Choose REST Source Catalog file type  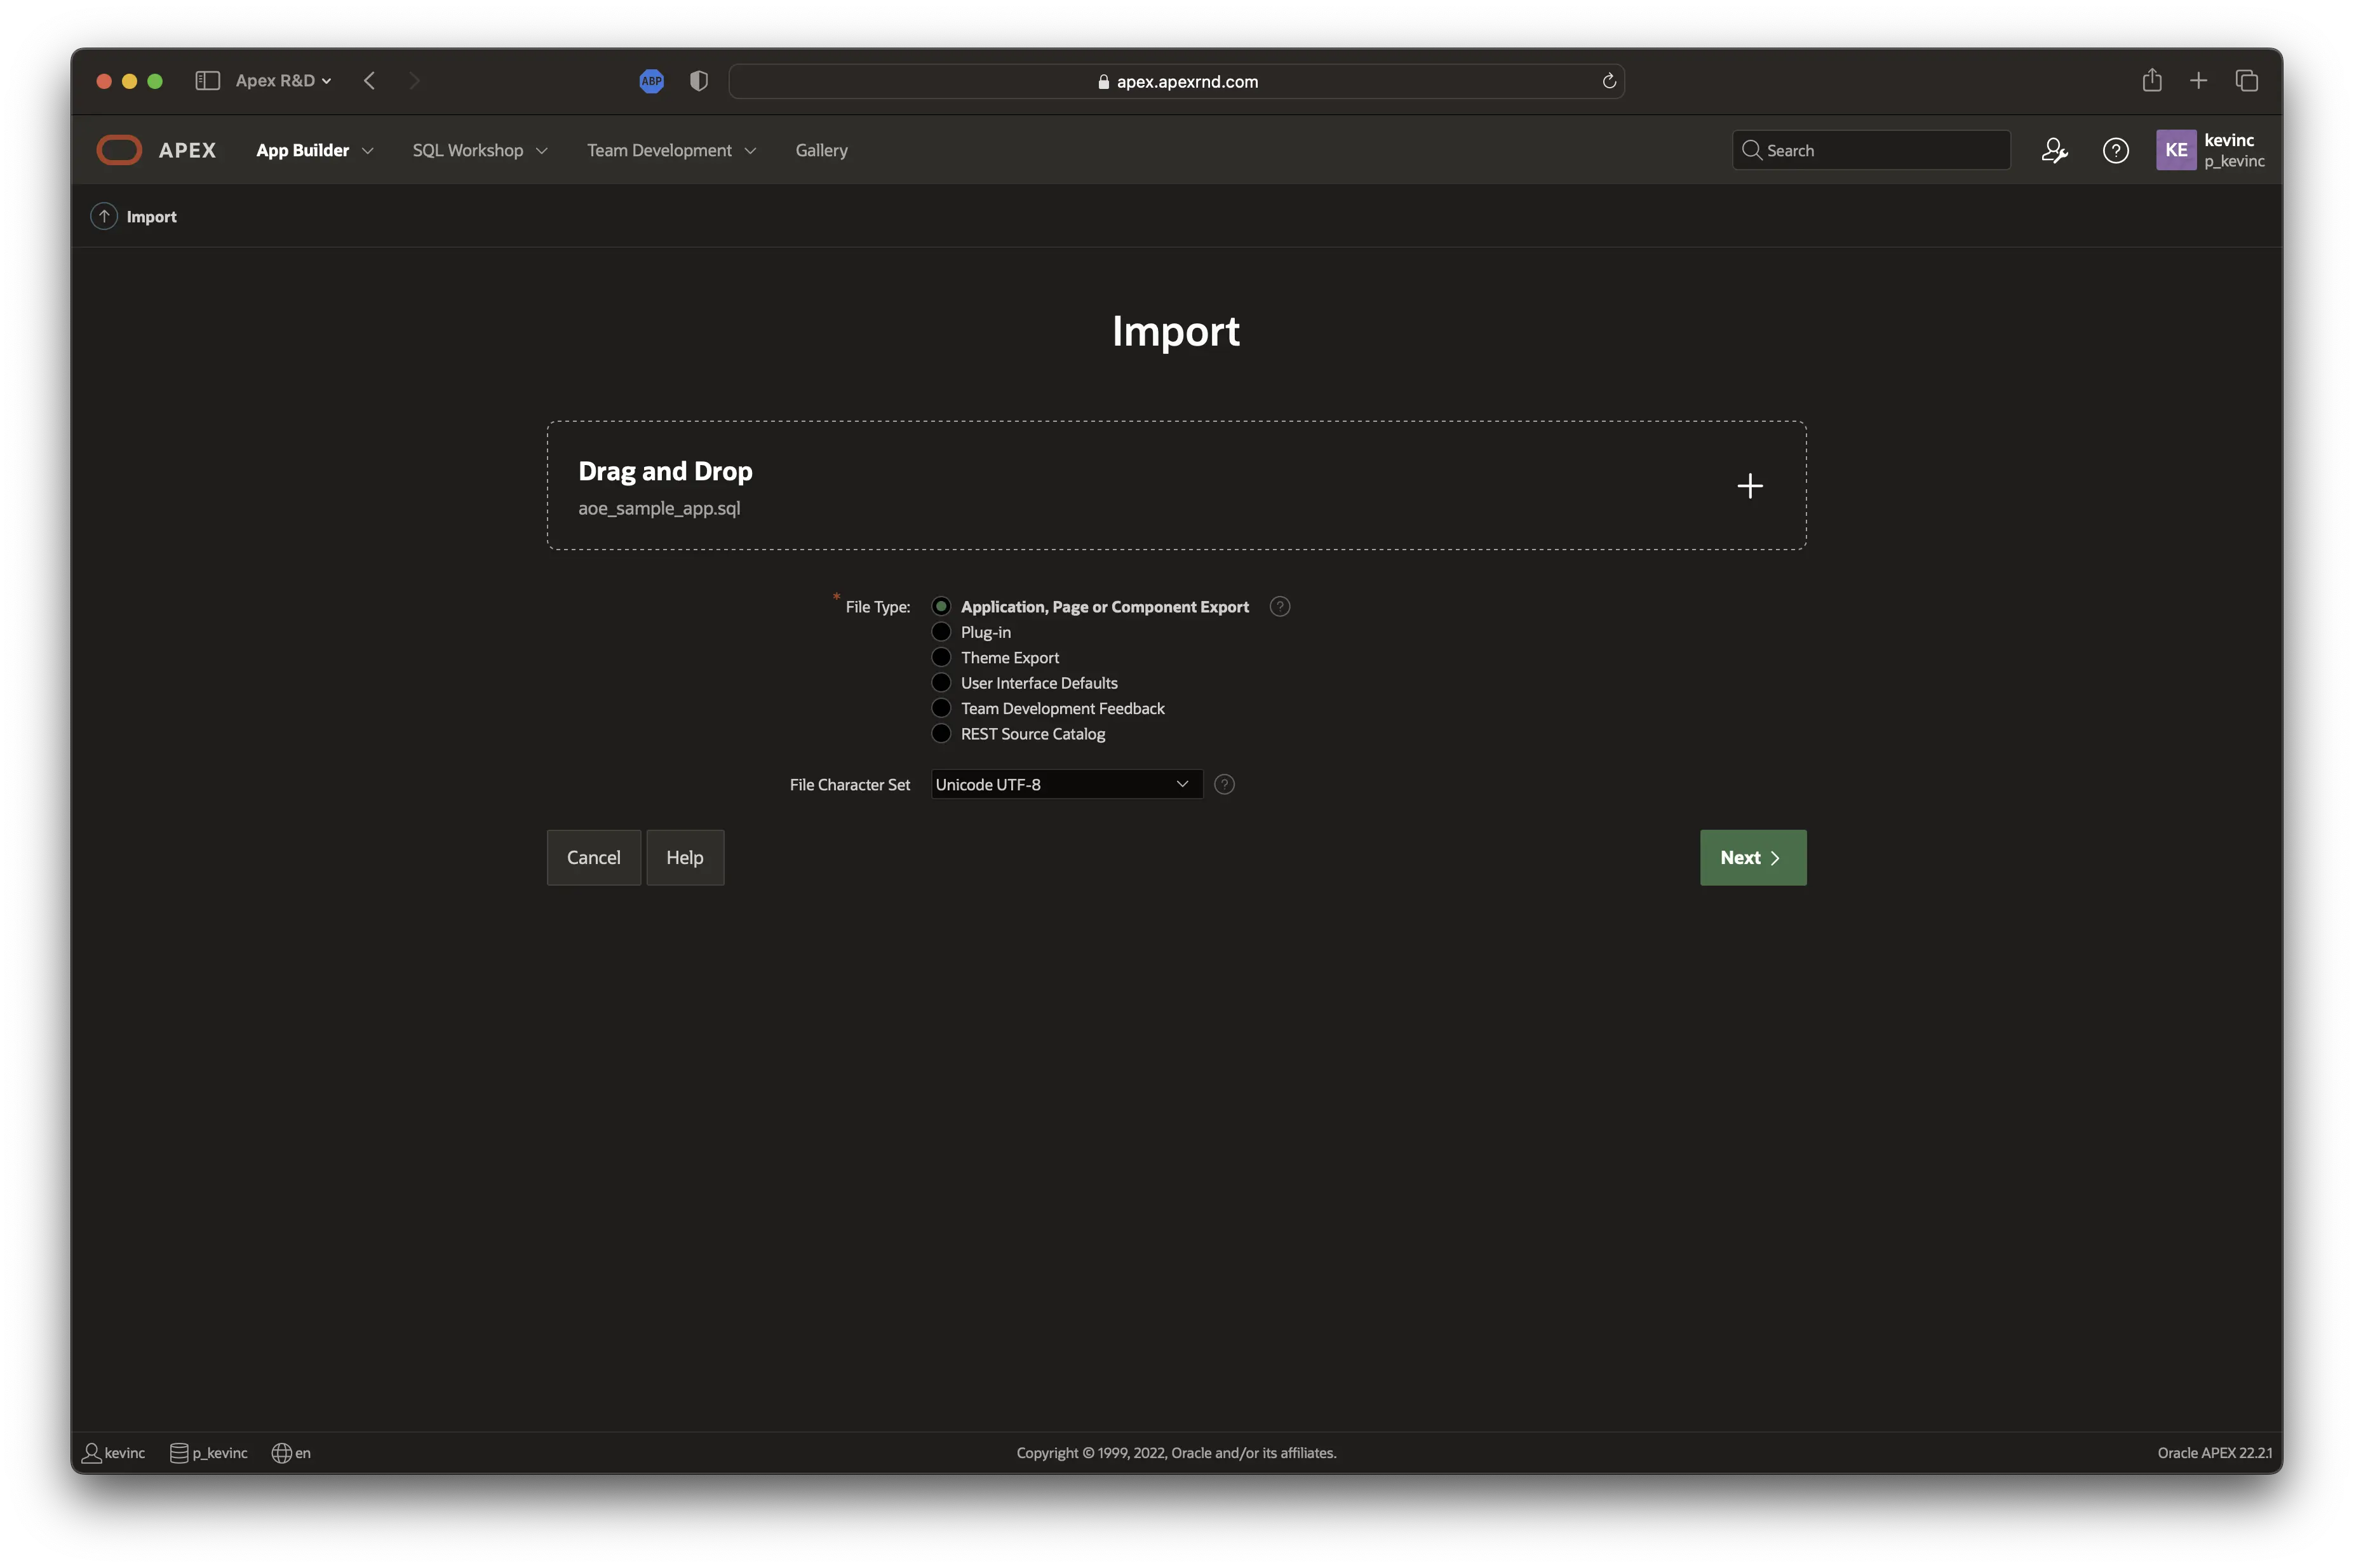tap(941, 734)
